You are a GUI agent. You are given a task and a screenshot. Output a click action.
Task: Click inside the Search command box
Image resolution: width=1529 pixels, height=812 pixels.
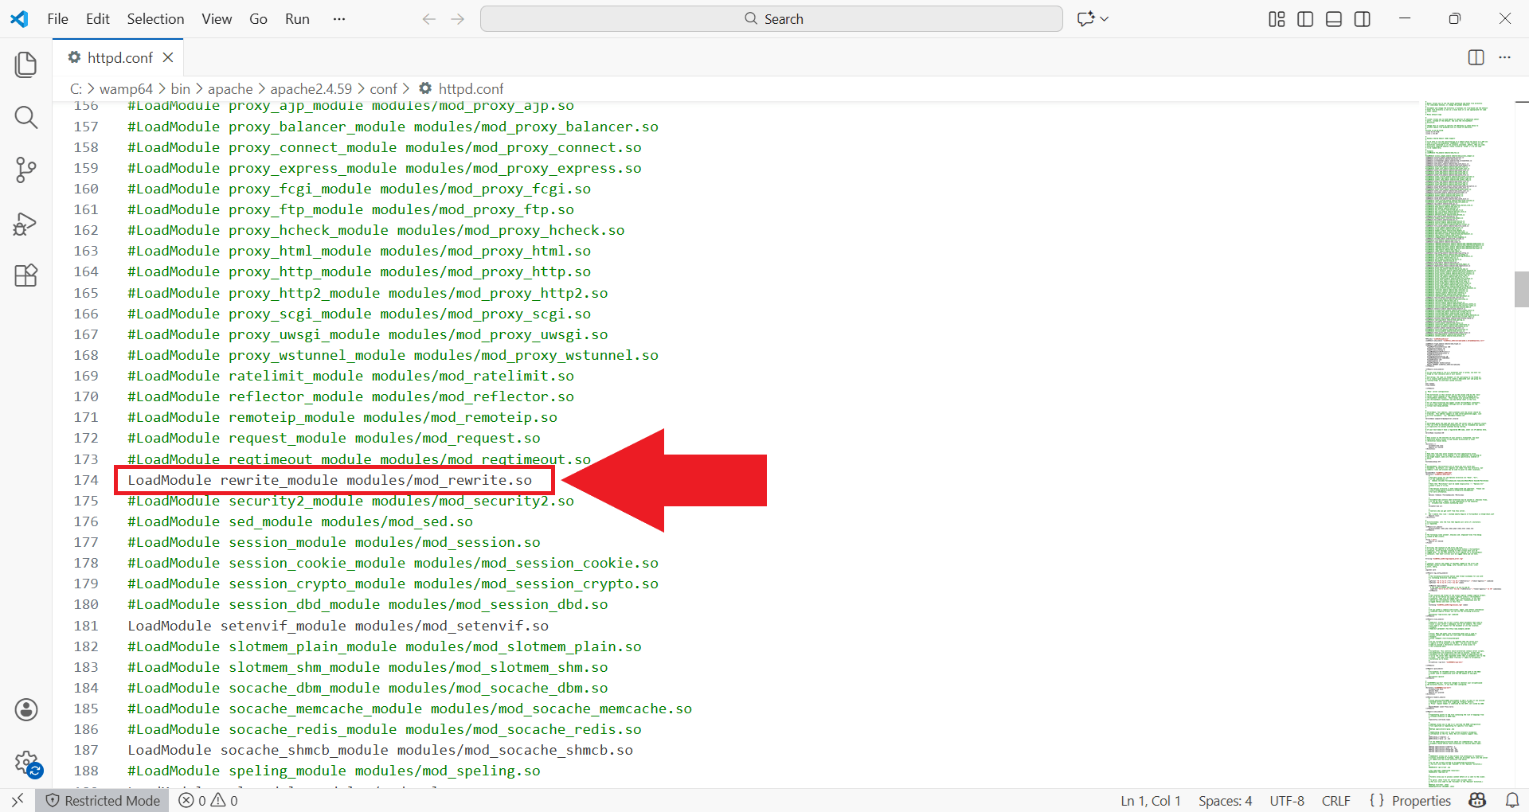pyautogui.click(x=771, y=18)
